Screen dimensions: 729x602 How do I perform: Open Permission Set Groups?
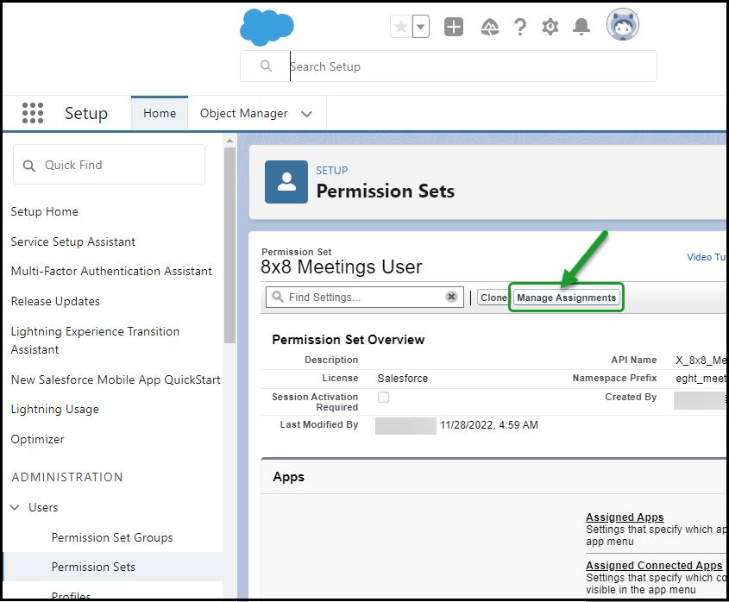(112, 537)
